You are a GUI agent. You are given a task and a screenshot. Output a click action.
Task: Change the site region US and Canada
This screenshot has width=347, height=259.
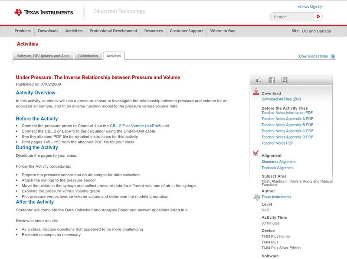317,31
